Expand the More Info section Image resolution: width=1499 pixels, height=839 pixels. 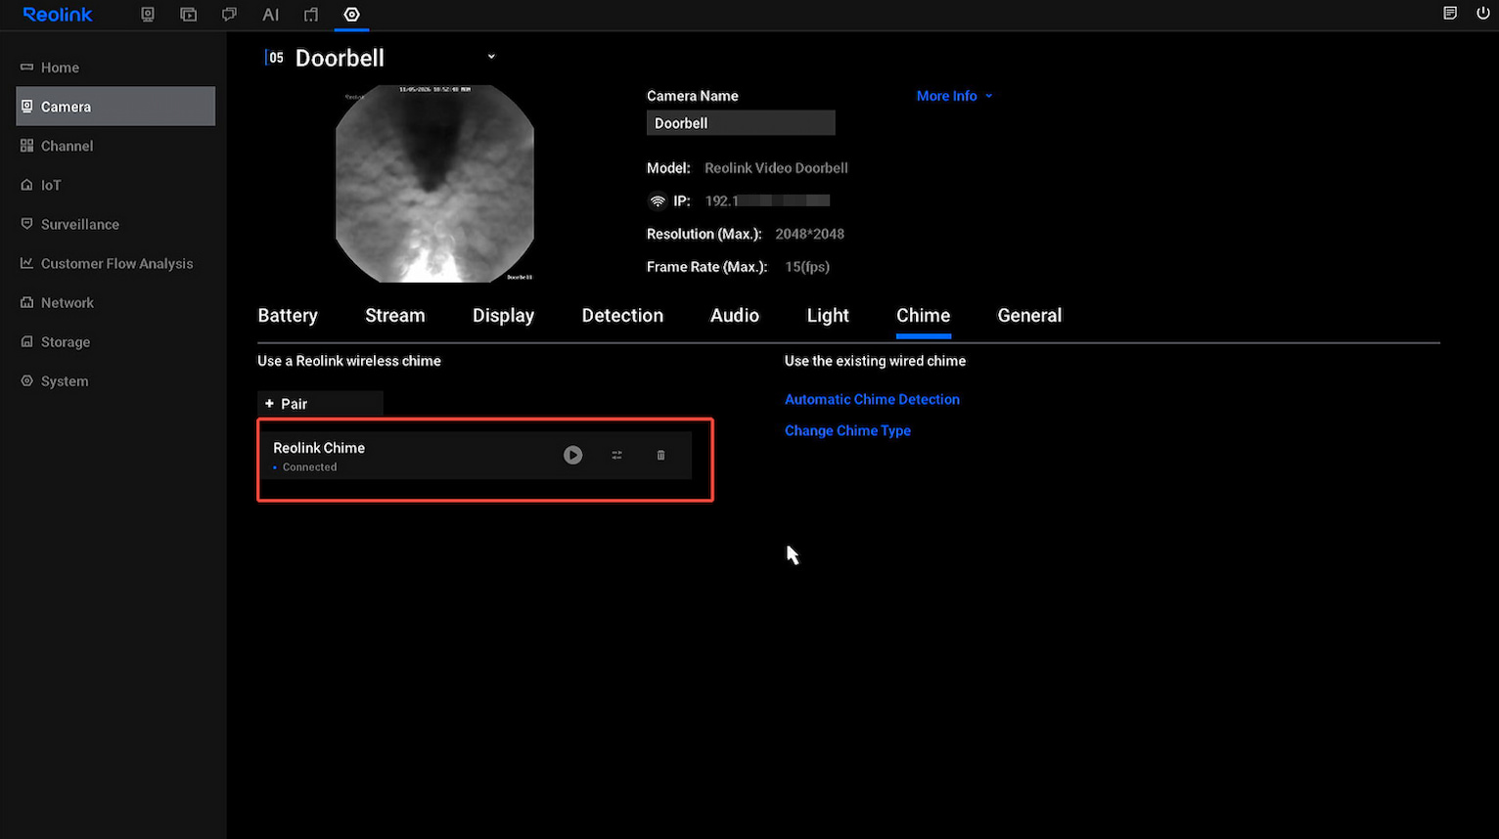954,96
